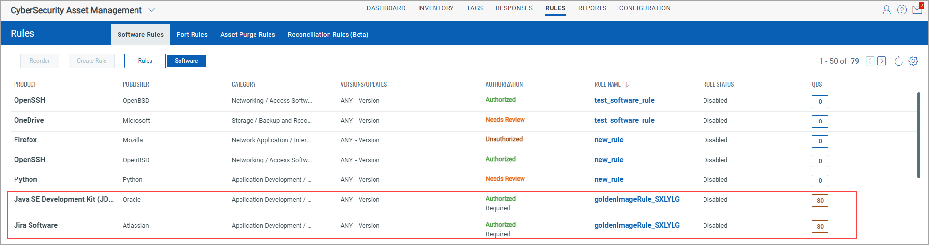This screenshot has width=929, height=245.
Task: Open the Dashboard menu
Action: click(386, 8)
